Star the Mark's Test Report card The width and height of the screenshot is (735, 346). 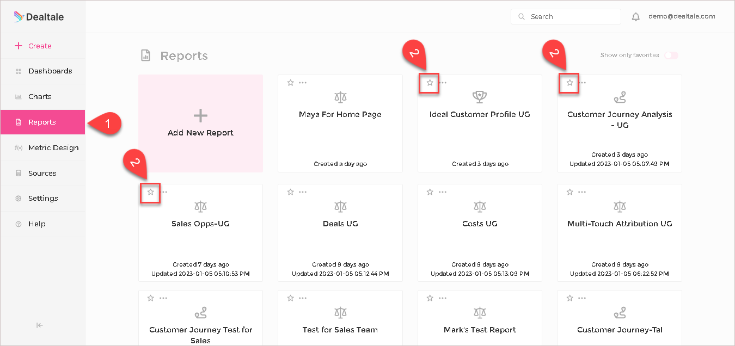click(430, 298)
